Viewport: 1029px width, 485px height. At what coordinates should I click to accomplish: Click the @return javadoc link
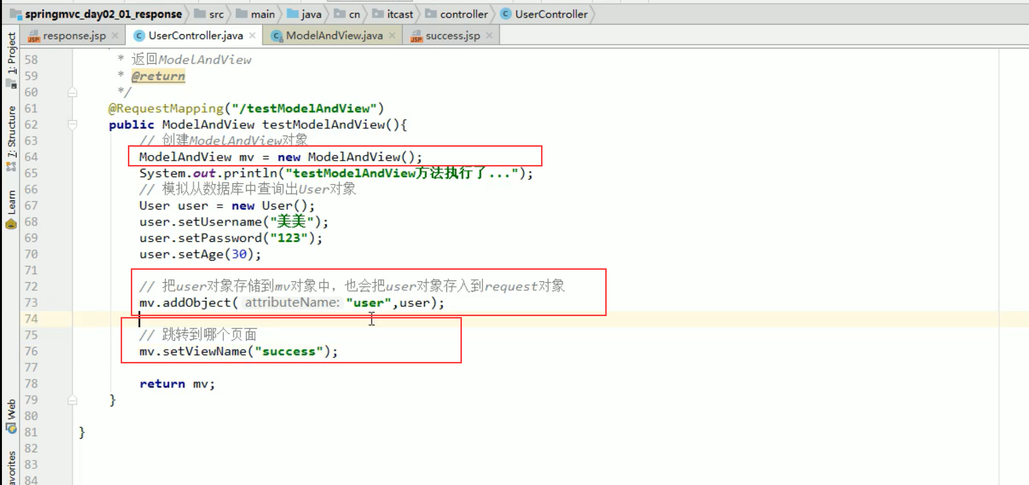[158, 76]
